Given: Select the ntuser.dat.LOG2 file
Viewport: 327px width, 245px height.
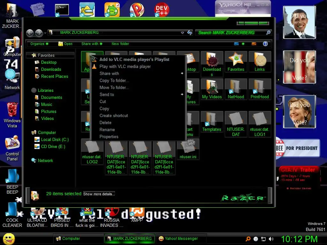Looking at the screenshot, I should [x=92, y=152].
